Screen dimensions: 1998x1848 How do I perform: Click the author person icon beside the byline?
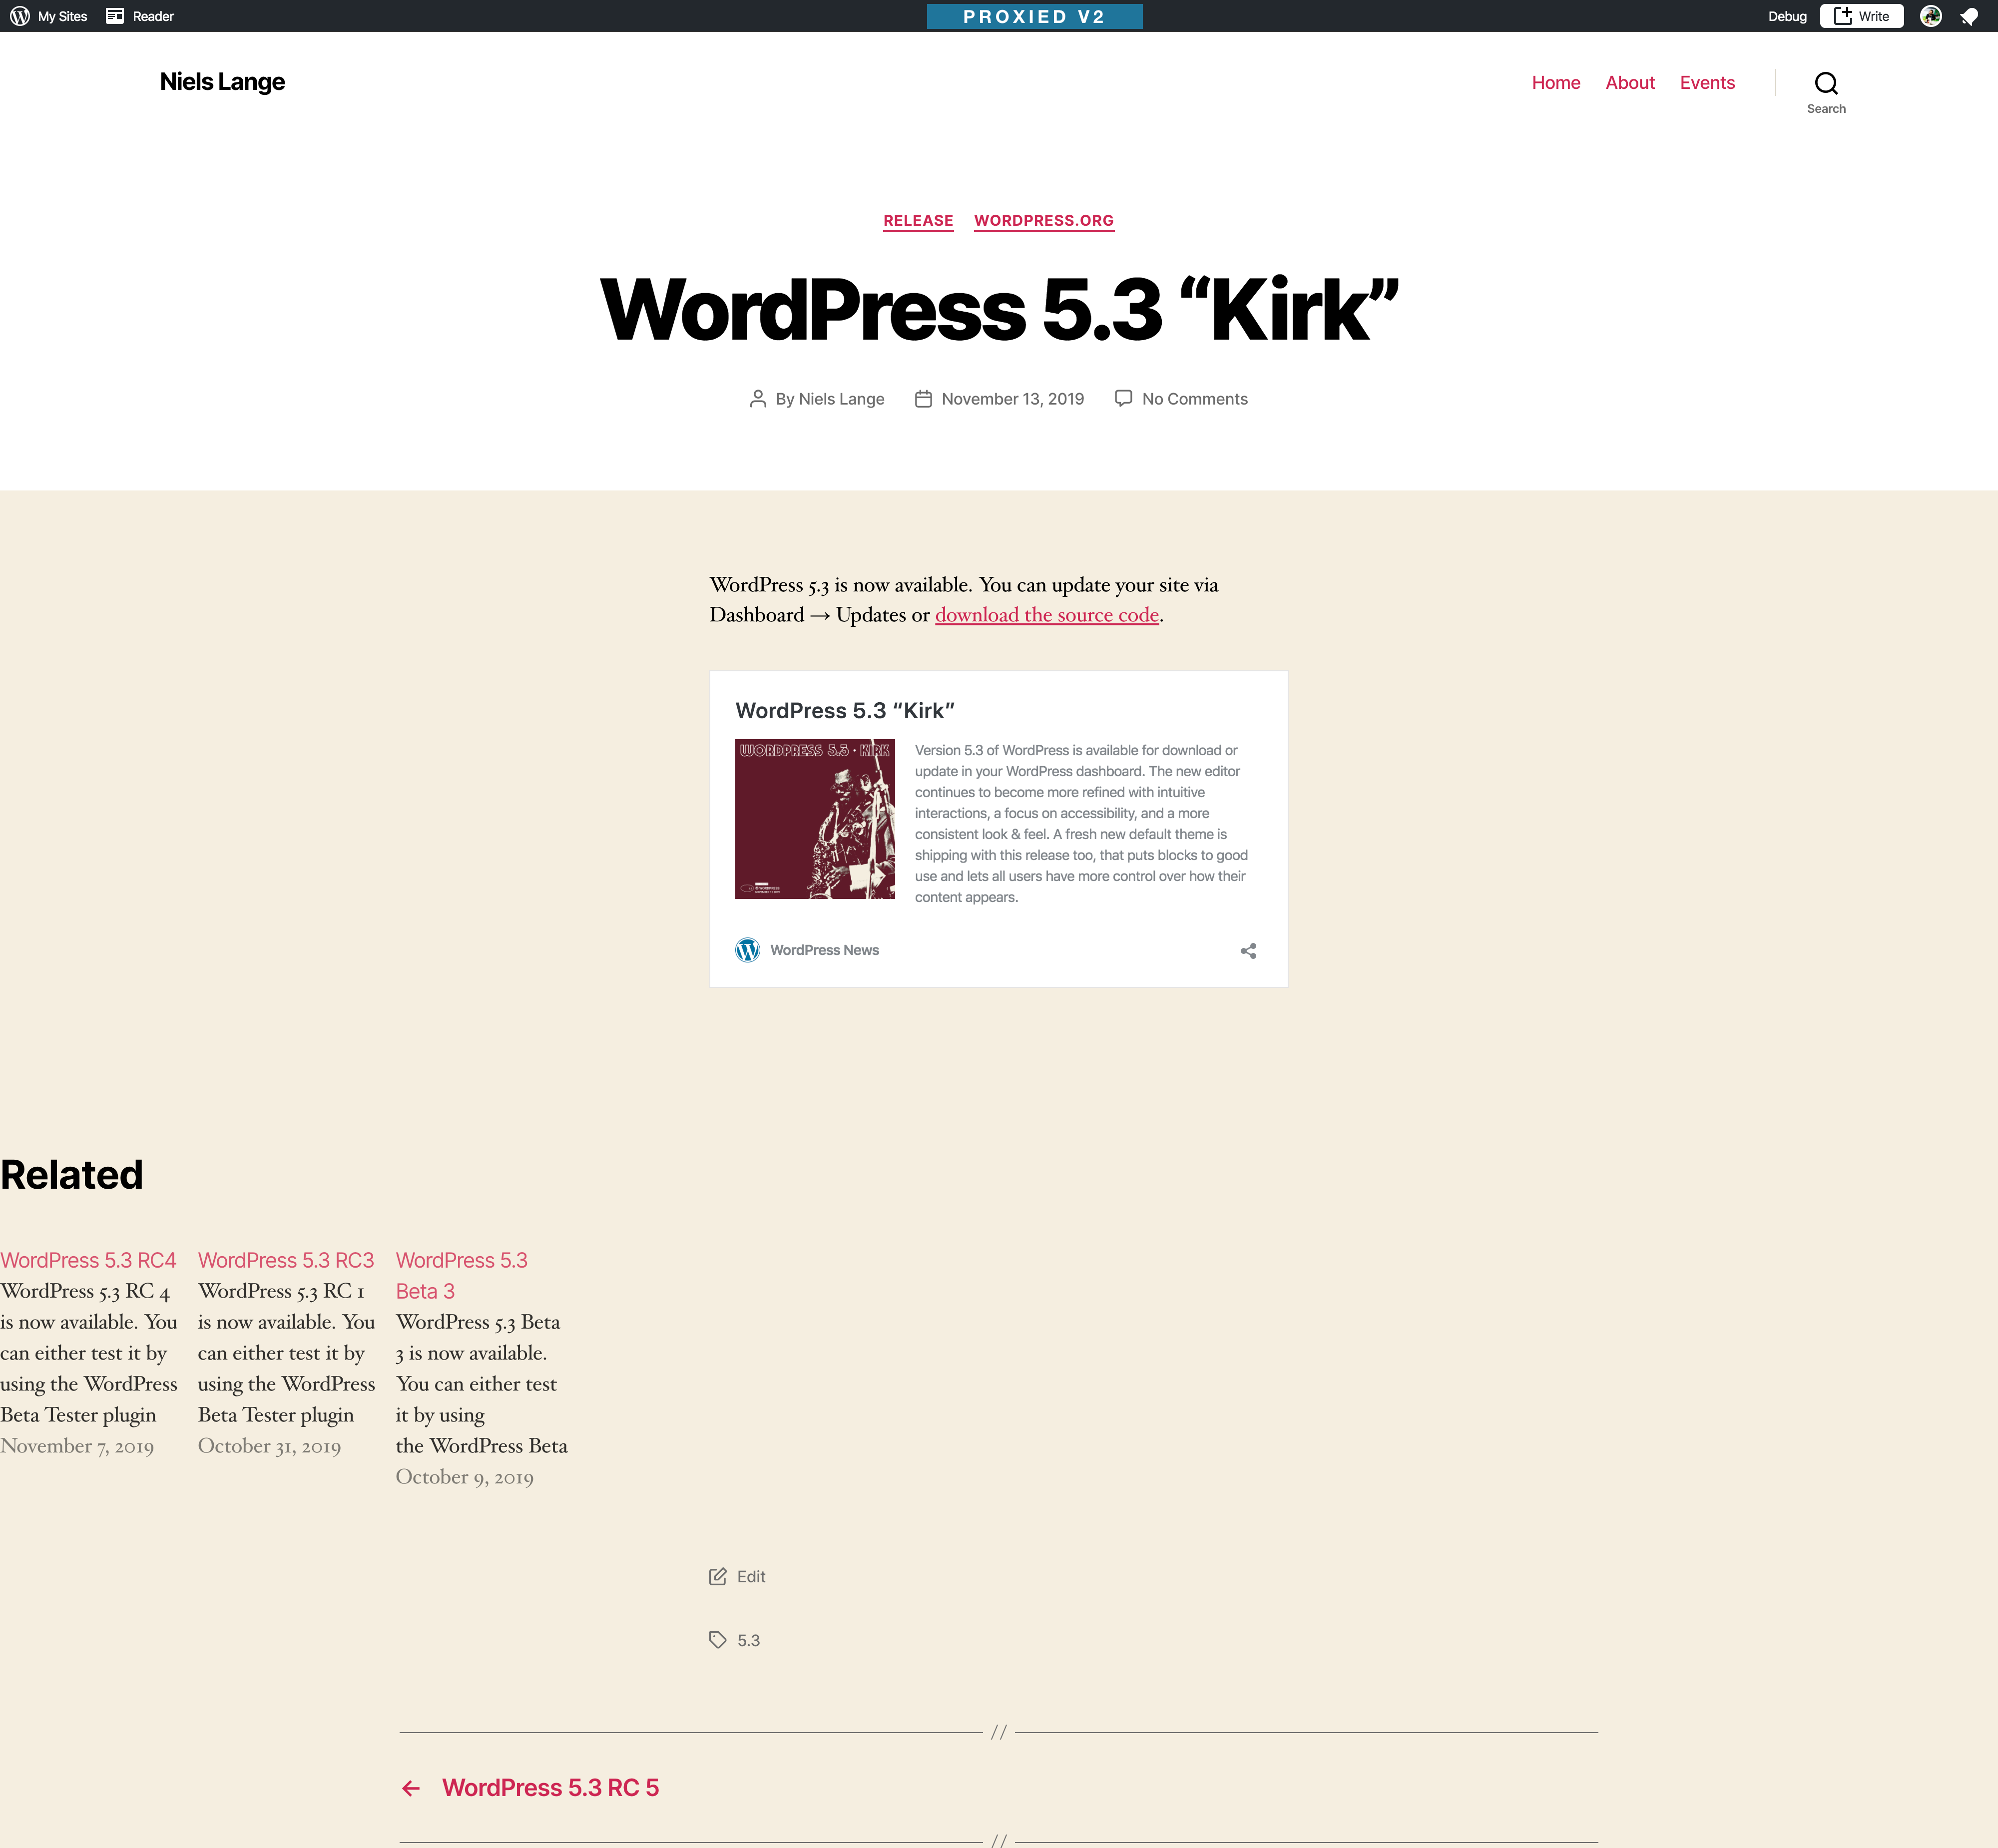(758, 399)
